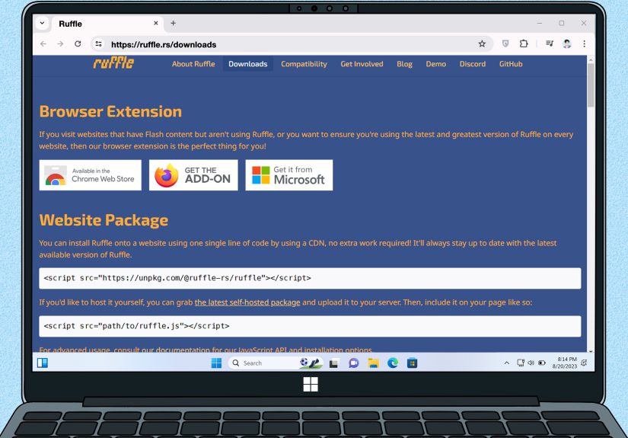Open File Explorer from taskbar
Viewport: 628px width, 438px height.
(x=373, y=363)
